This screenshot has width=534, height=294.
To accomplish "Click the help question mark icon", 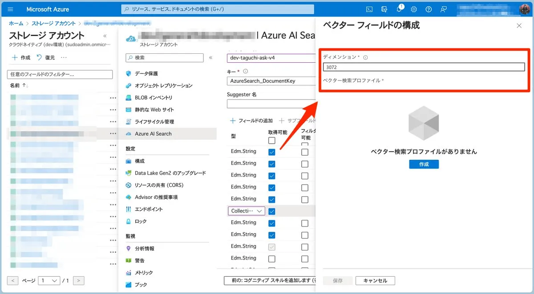I will [429, 9].
